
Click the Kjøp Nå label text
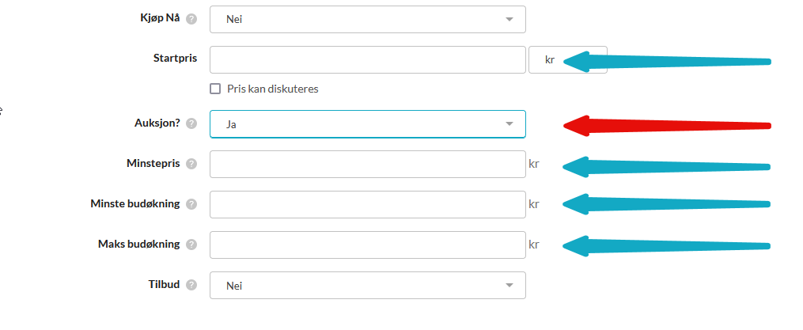coord(160,19)
